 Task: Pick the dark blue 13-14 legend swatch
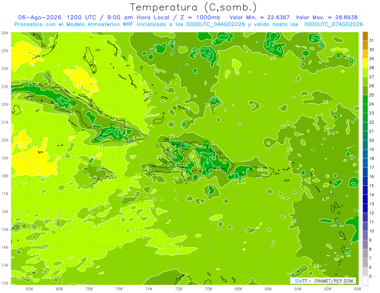[x=365, y=199]
